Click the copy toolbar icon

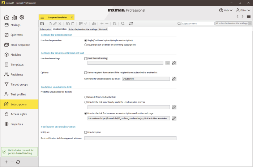pos(68,23)
